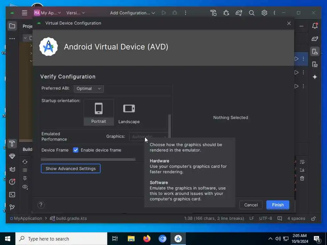
Task: Open Gradle tool window elephant icon
Action: [315, 39]
